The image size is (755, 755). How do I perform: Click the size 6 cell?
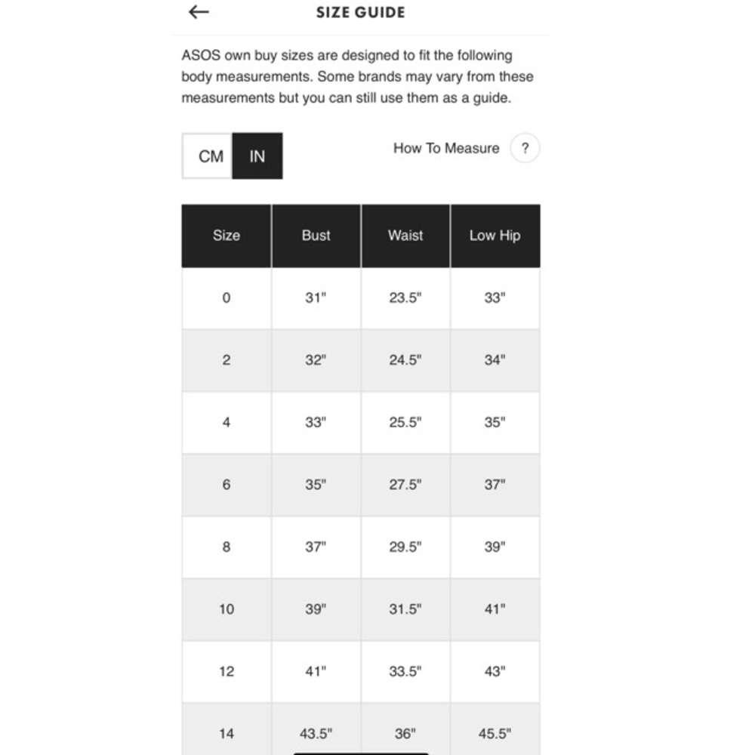pyautogui.click(x=226, y=485)
